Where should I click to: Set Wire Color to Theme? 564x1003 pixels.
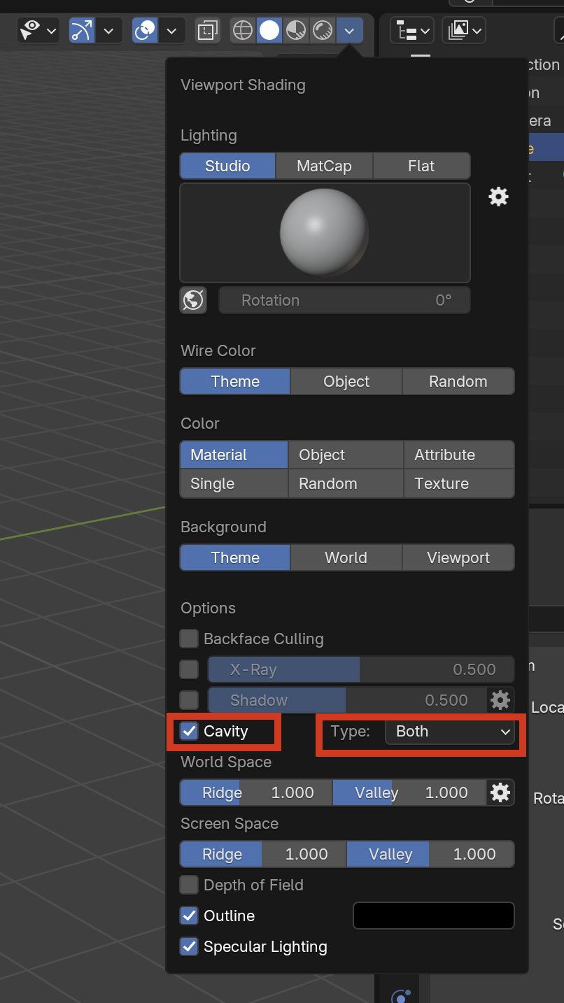(235, 381)
